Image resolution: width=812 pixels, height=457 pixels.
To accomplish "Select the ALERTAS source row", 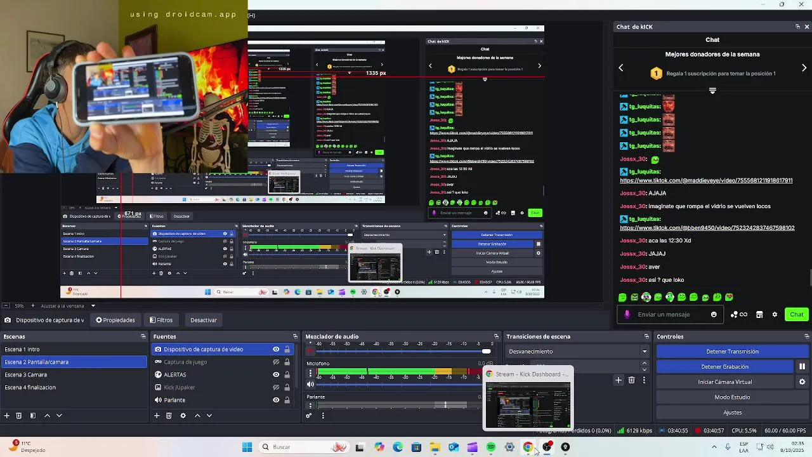I will click(222, 374).
